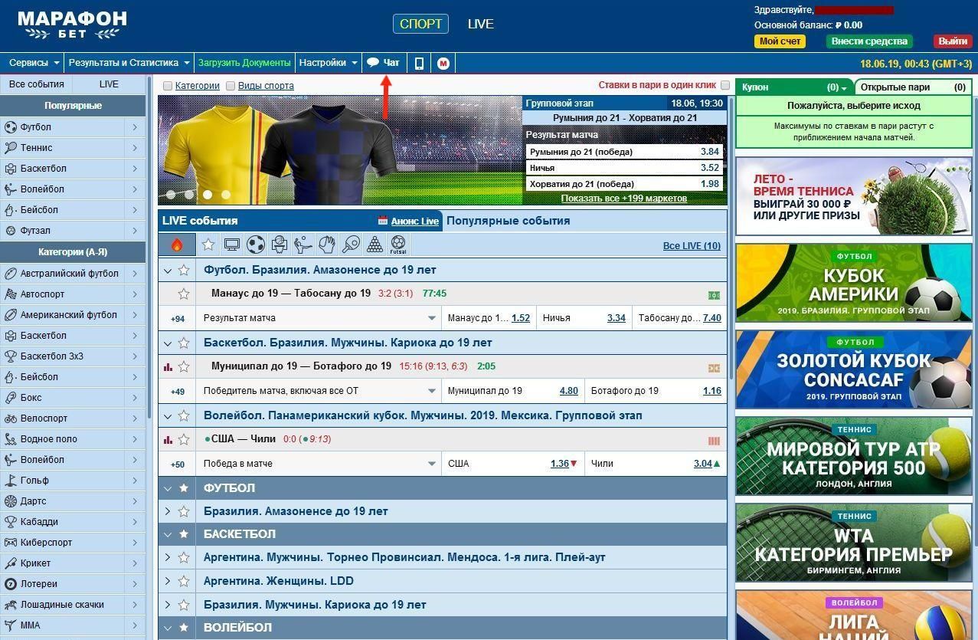The image size is (978, 640).
Task: Click the fire icon for hot events
Action: 177,245
